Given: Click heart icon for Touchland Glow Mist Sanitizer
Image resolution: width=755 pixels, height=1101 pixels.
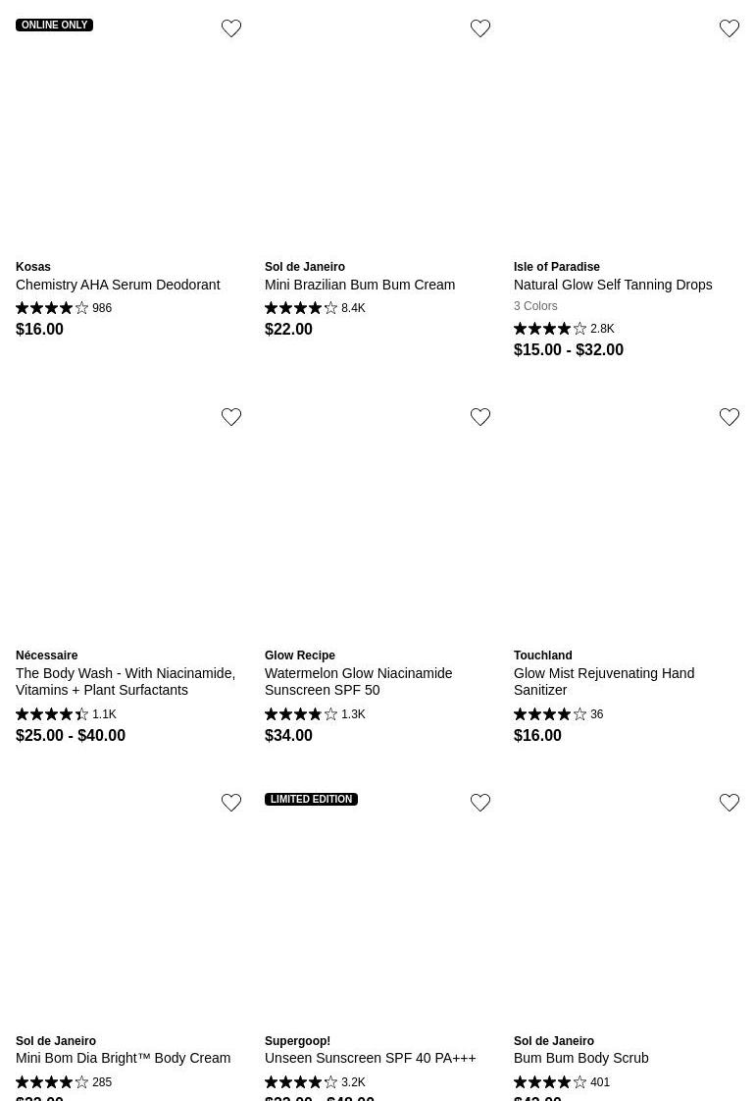Looking at the screenshot, I should pyautogui.click(x=730, y=417).
